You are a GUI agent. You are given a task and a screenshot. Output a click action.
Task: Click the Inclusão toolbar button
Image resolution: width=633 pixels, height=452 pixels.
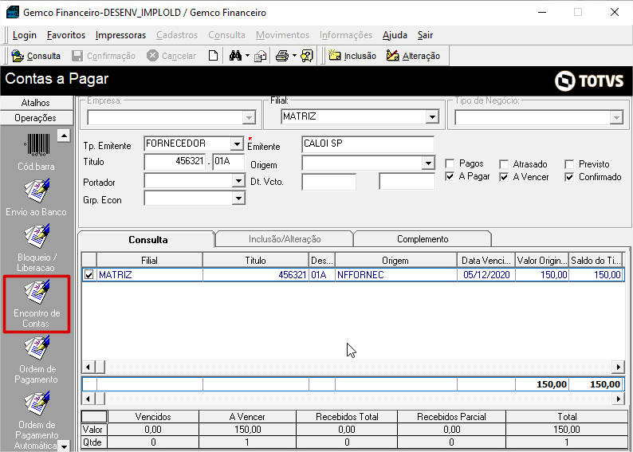(352, 56)
